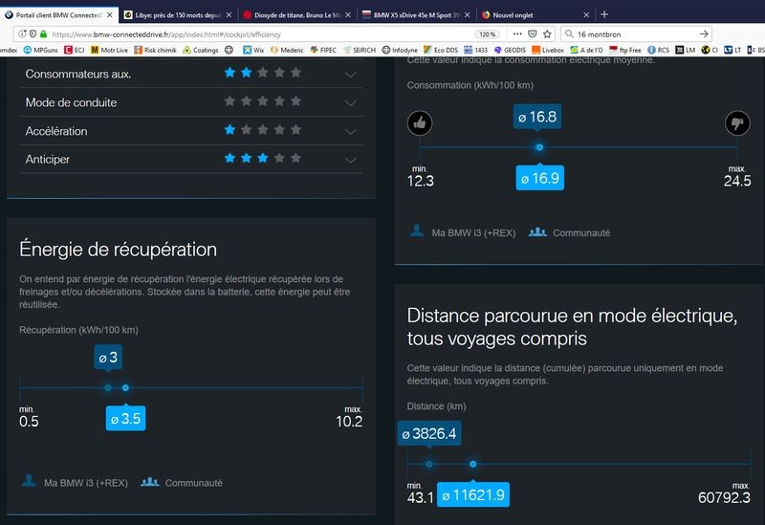This screenshot has height=525, width=765.
Task: Open the Mederic bookmark icon
Action: tap(273, 50)
